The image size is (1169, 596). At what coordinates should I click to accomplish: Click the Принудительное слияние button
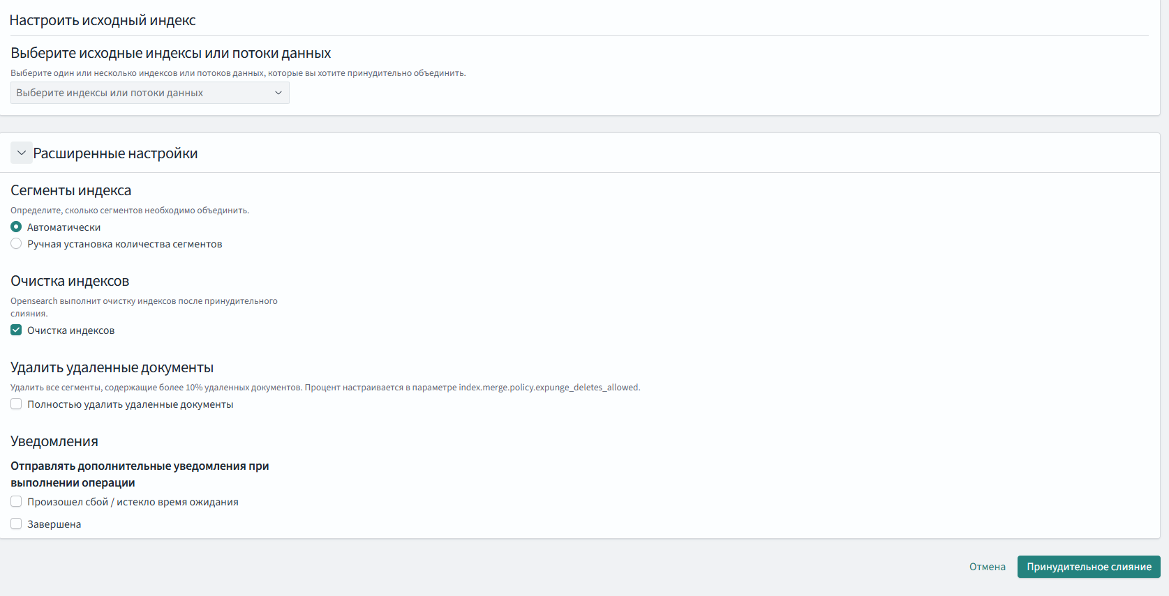(x=1088, y=567)
